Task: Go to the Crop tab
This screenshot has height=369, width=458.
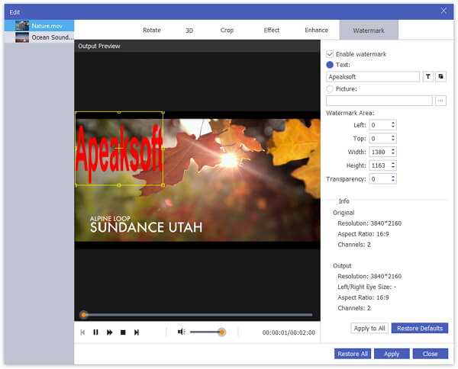Action: coord(227,30)
